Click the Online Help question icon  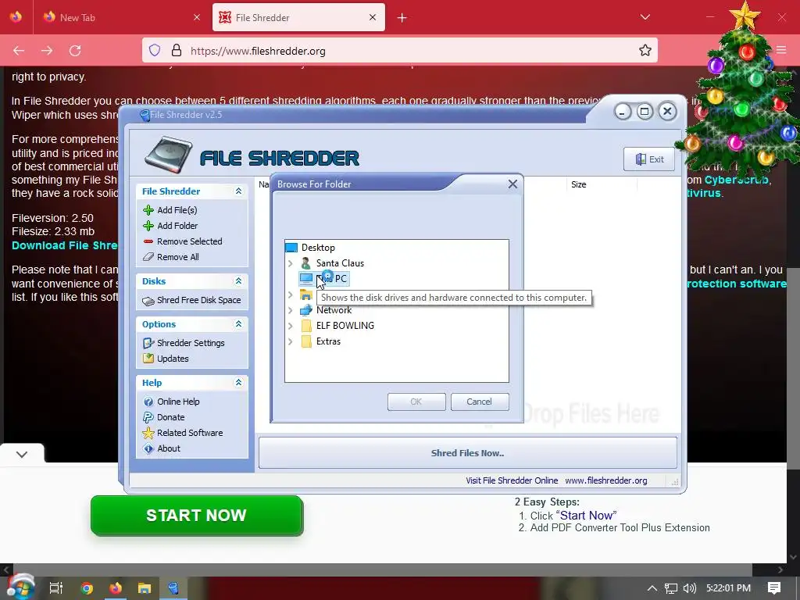[x=148, y=402]
